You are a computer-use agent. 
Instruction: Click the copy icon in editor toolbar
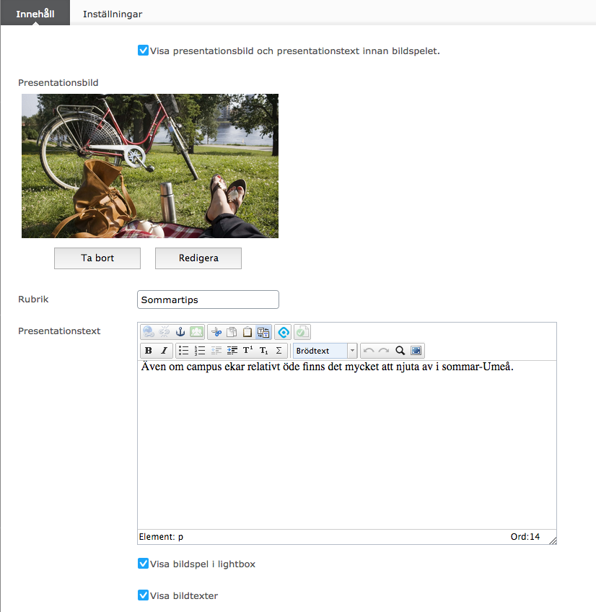pos(232,332)
